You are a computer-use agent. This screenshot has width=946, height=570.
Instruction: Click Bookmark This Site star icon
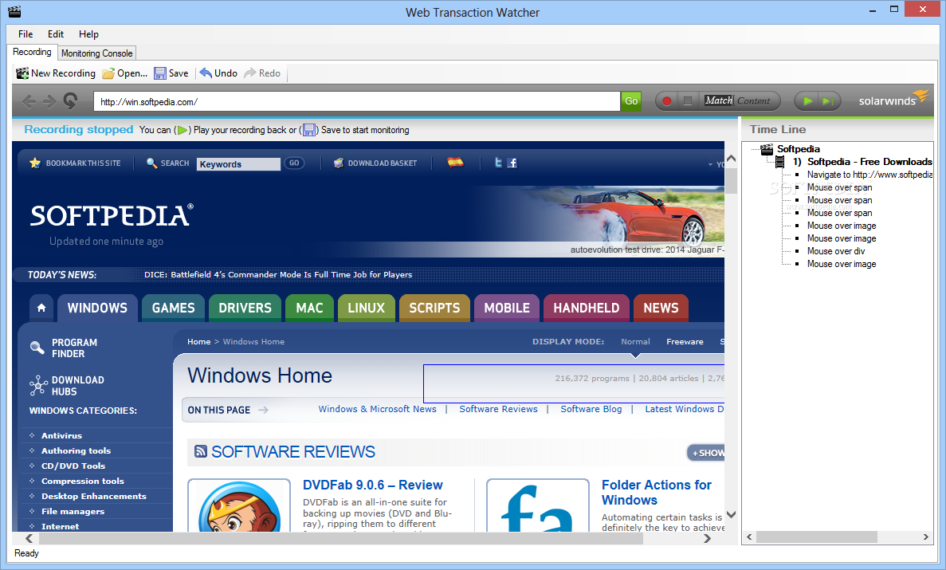coord(35,163)
